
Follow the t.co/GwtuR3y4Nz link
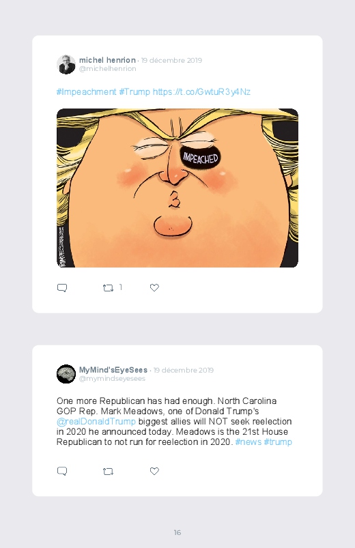pyautogui.click(x=201, y=92)
